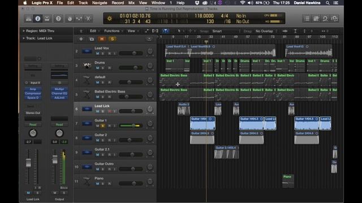Click the Lead Lick channel strip fader
Screen dimensions: 362x203
tap(28, 162)
